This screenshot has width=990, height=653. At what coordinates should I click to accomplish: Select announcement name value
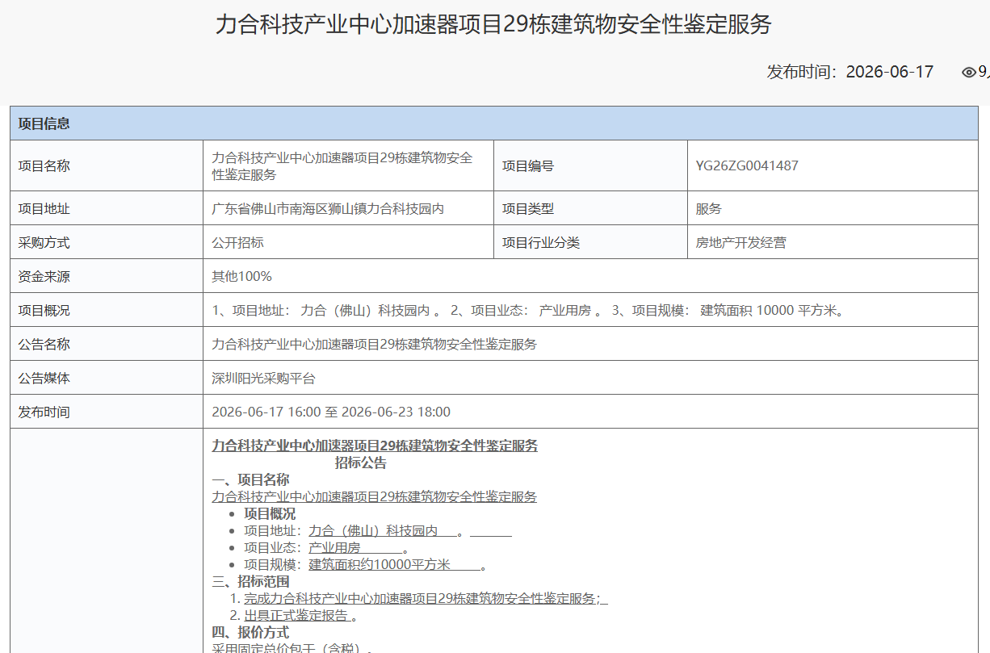pos(374,344)
